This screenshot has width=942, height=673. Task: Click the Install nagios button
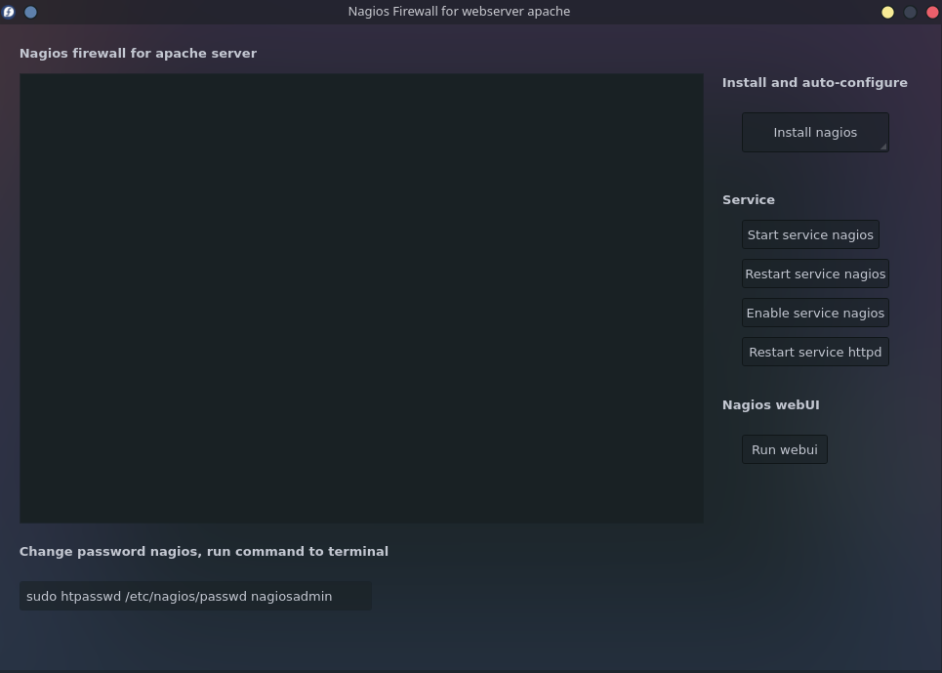click(x=815, y=132)
